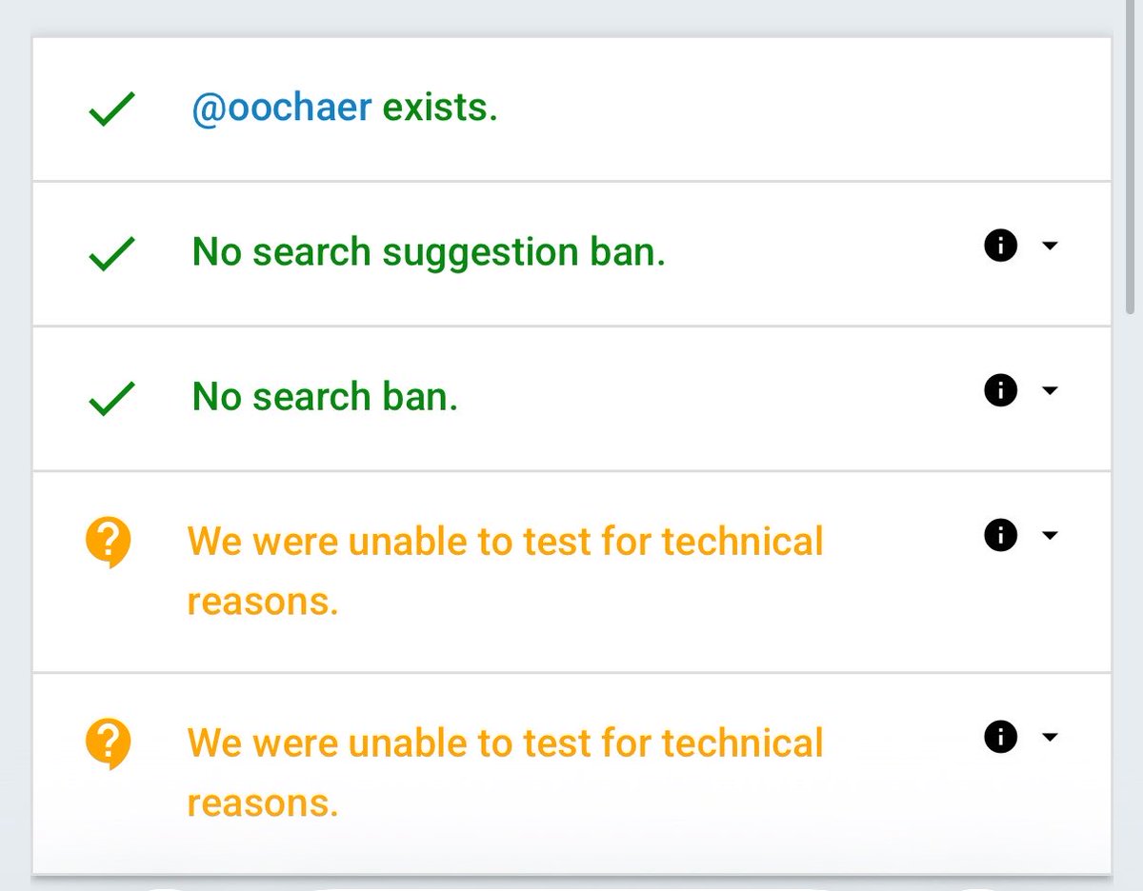Click the first unable to test message text

(x=505, y=571)
